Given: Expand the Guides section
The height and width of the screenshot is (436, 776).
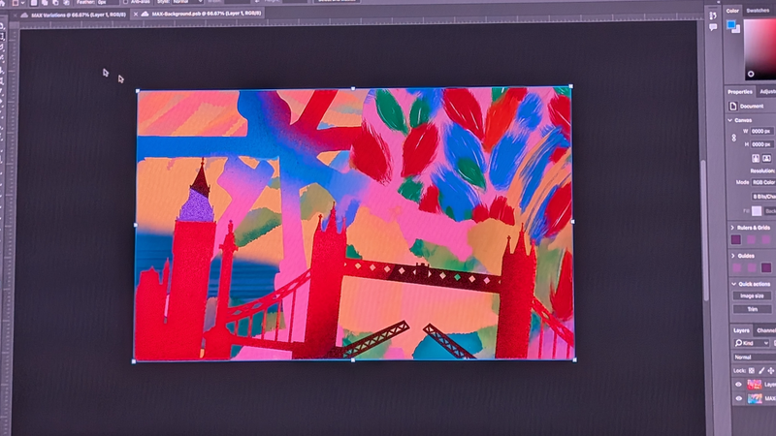Looking at the screenshot, I should 733,256.
